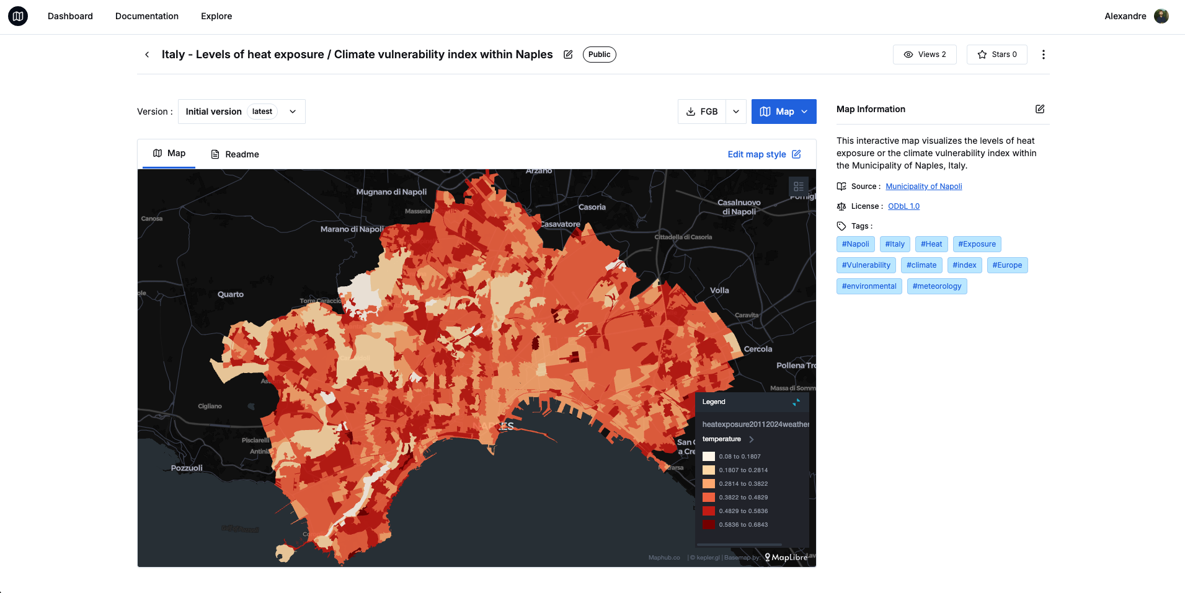
Task: Click the 0.4829 to 0.5836 color swatch
Action: click(x=709, y=511)
